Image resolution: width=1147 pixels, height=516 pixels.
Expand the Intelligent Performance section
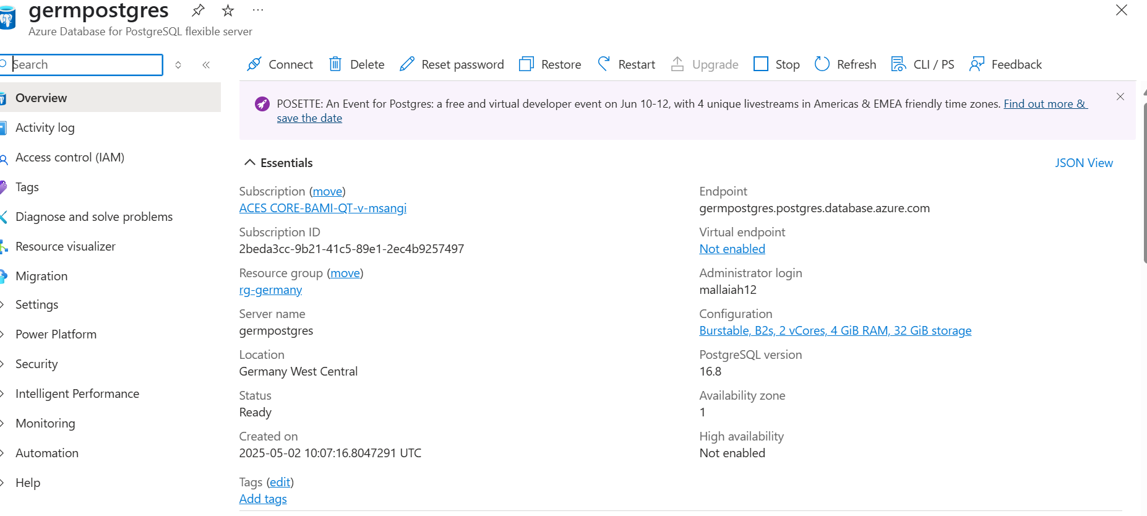point(110,393)
